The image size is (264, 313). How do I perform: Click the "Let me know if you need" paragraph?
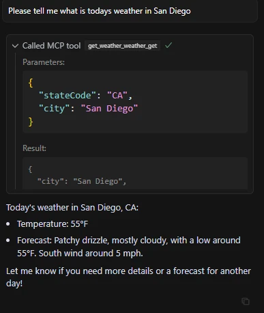point(128,277)
